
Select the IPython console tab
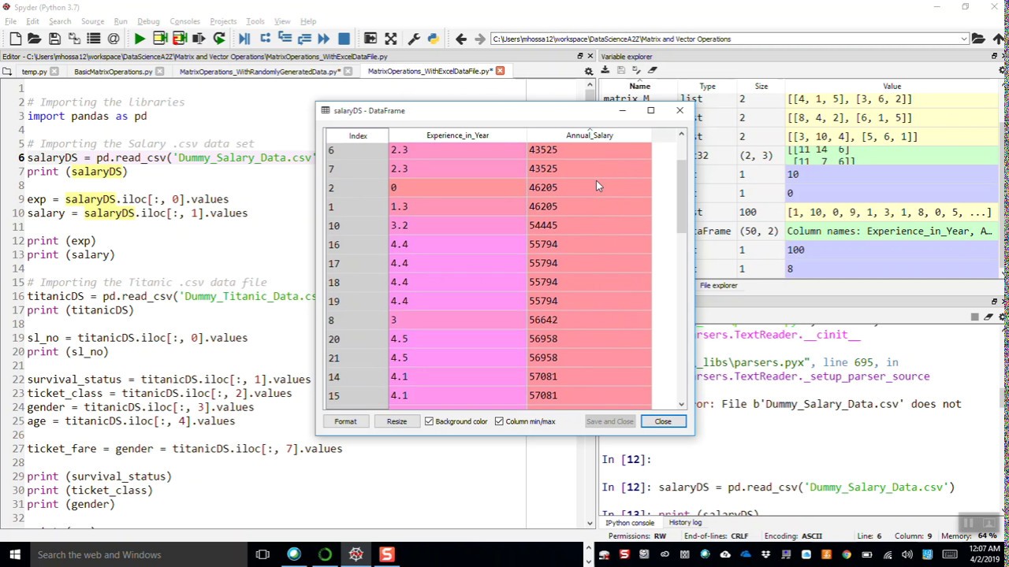[630, 523]
